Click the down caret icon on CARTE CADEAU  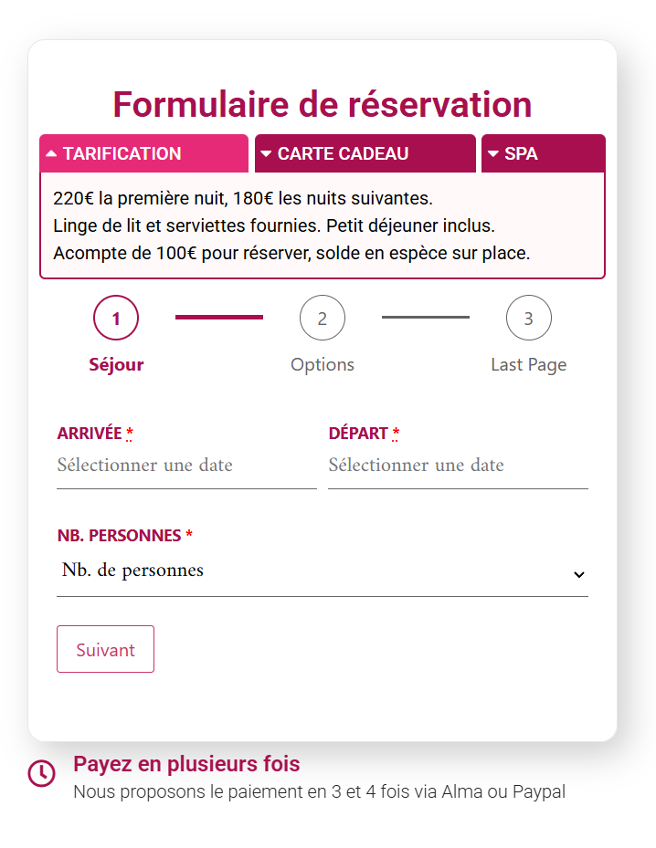pyautogui.click(x=266, y=153)
